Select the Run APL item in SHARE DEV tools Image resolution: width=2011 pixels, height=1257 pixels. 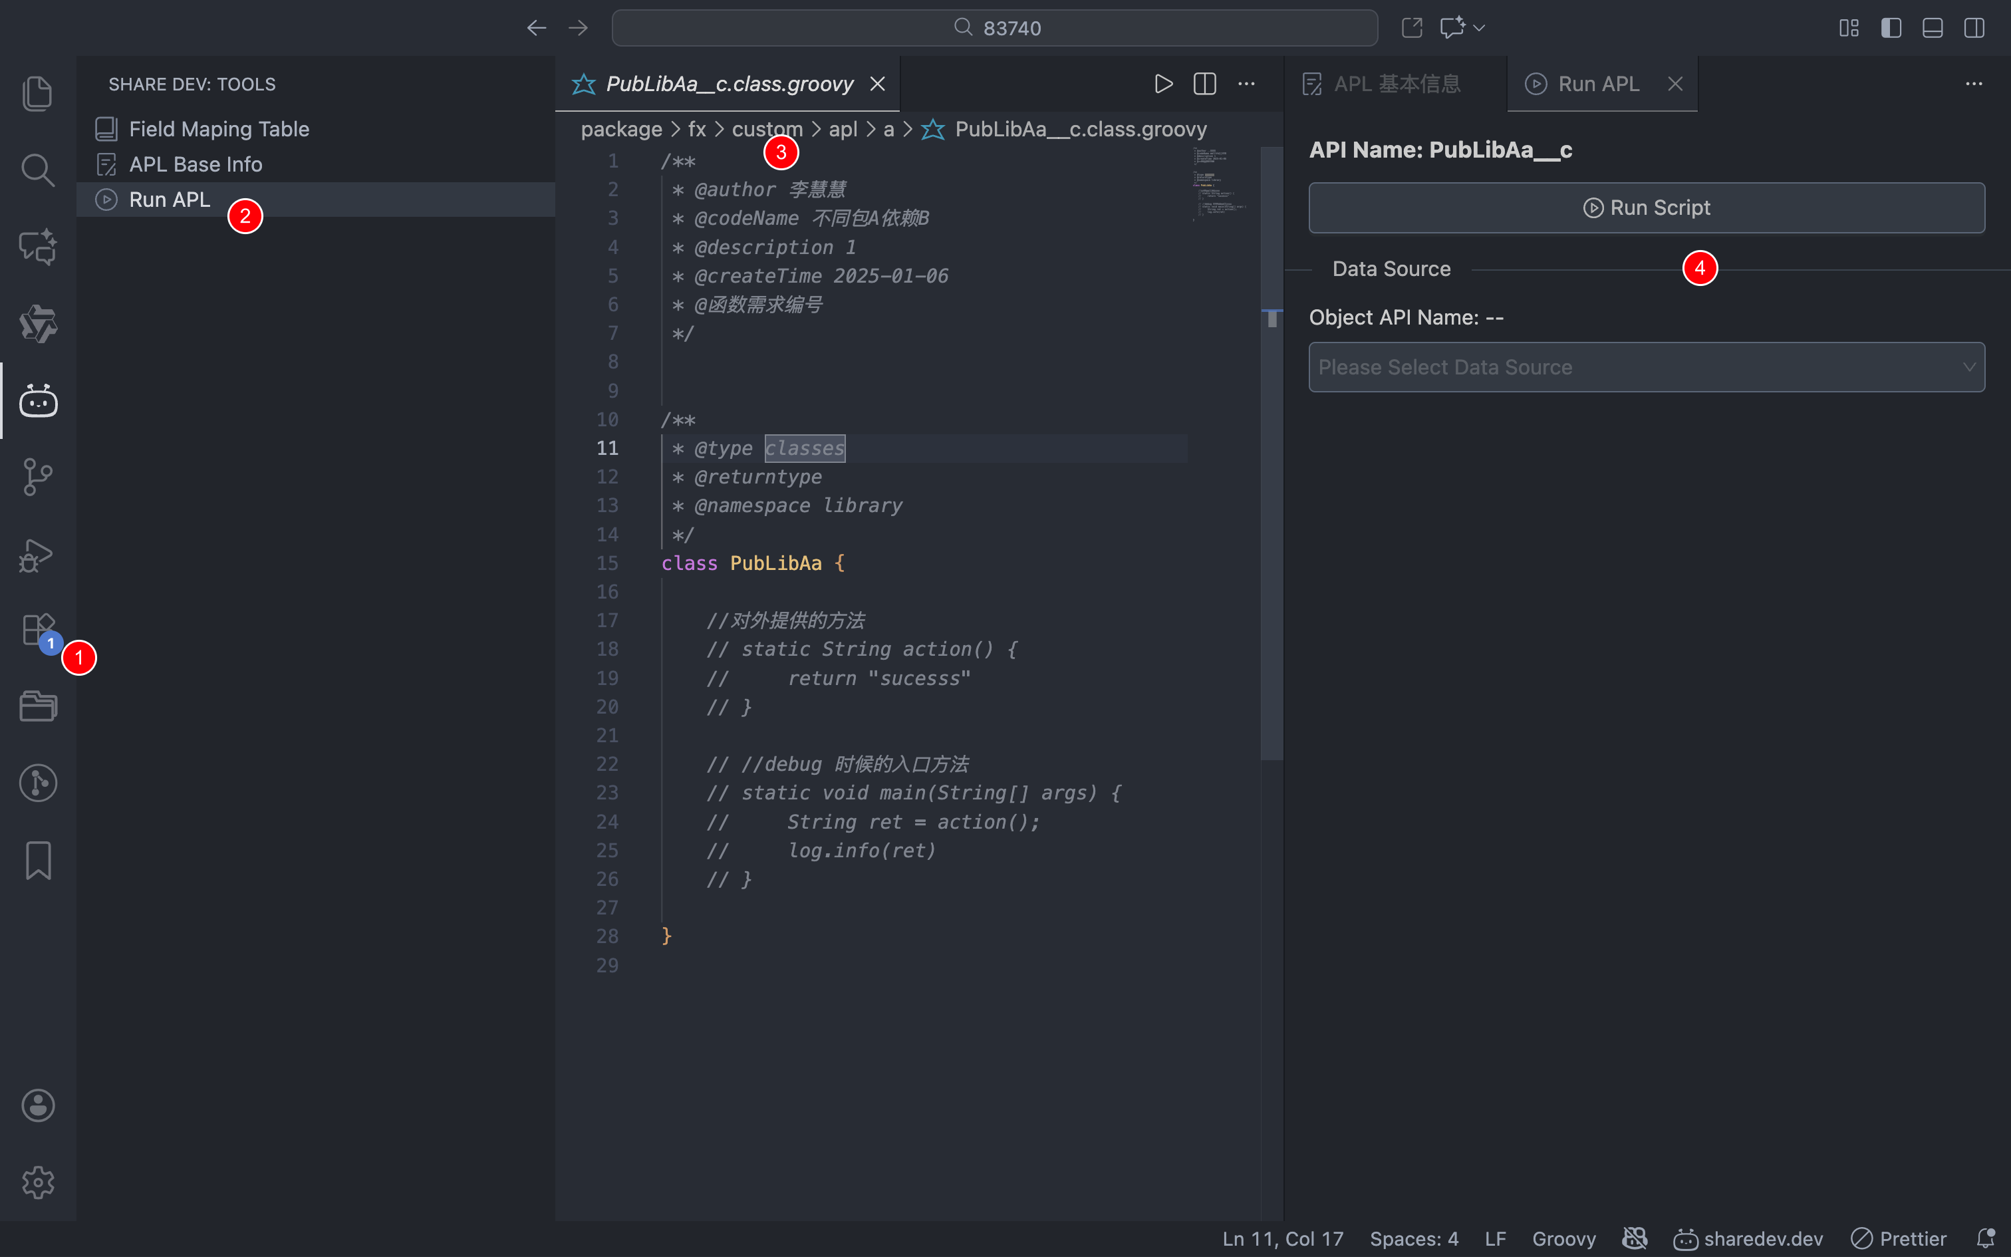pos(169,199)
